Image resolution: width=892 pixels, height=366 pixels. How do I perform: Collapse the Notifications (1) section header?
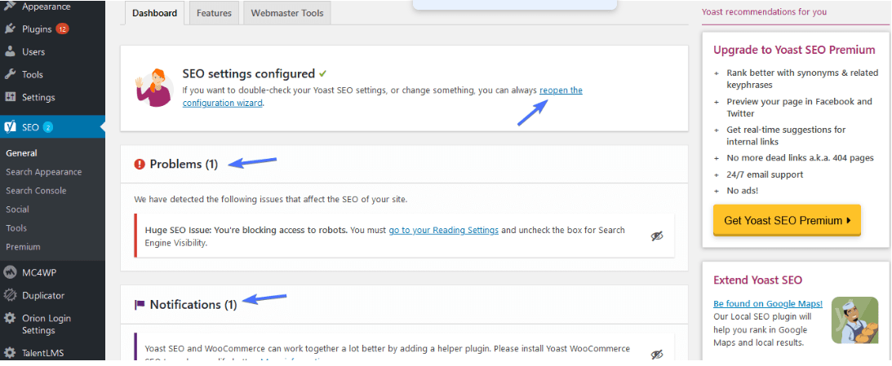point(404,305)
